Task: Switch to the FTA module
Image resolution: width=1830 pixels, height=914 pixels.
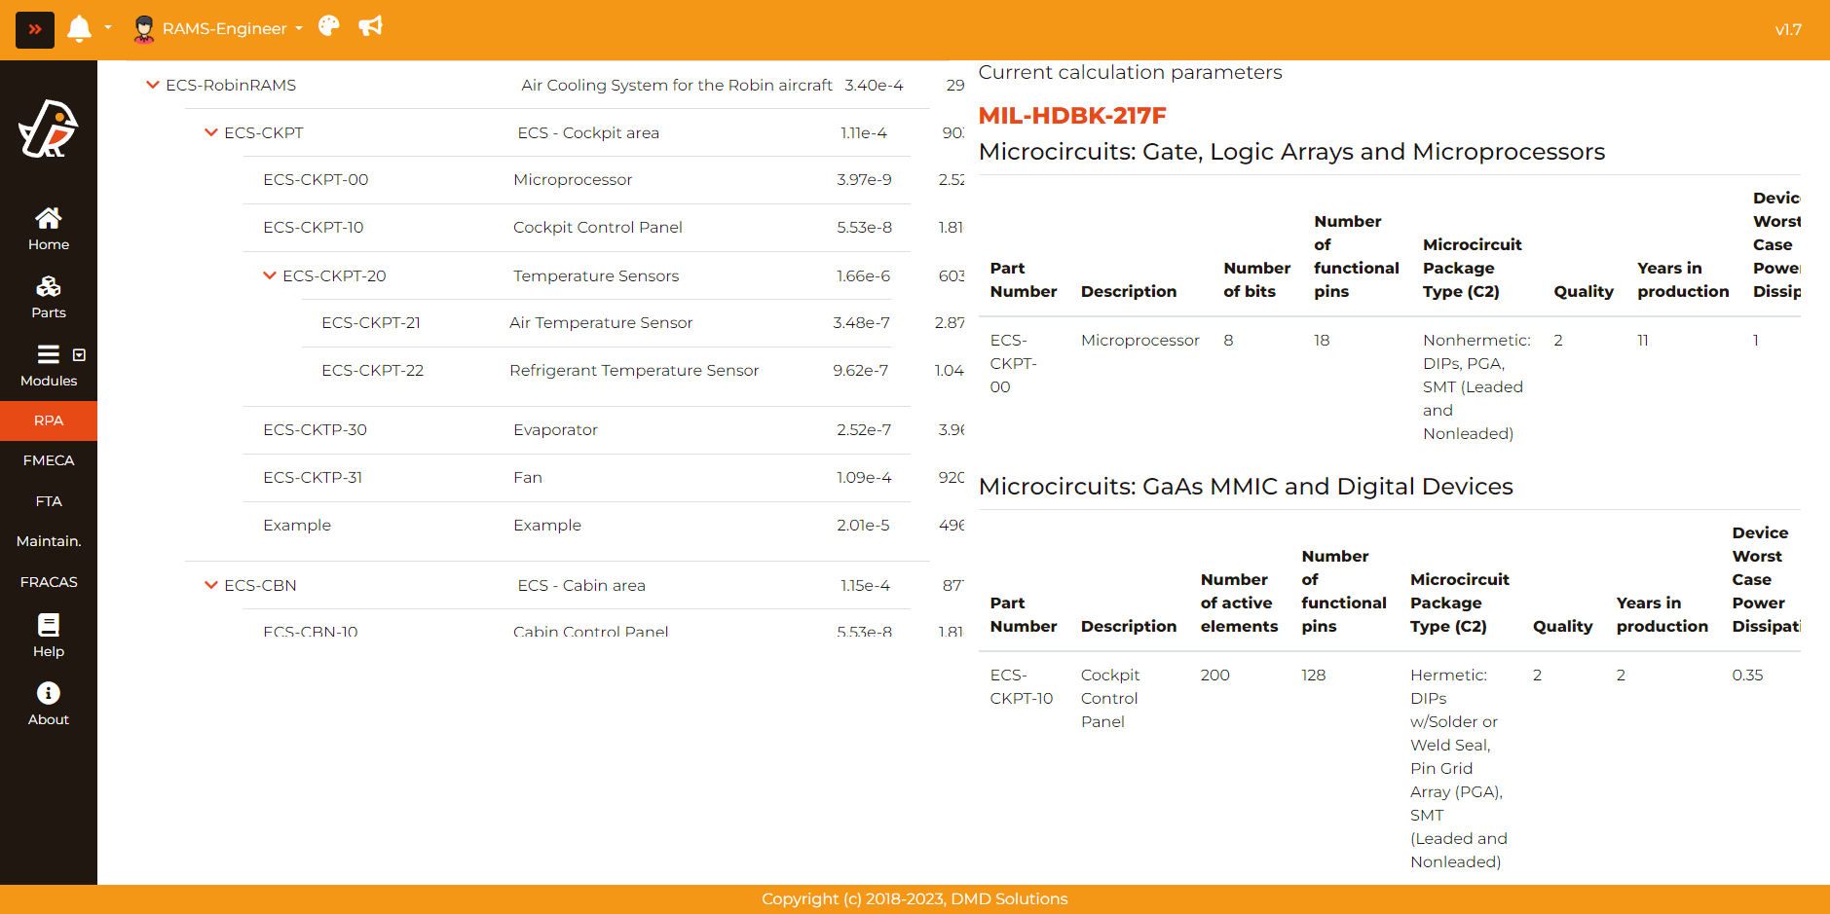Action: pos(49,501)
